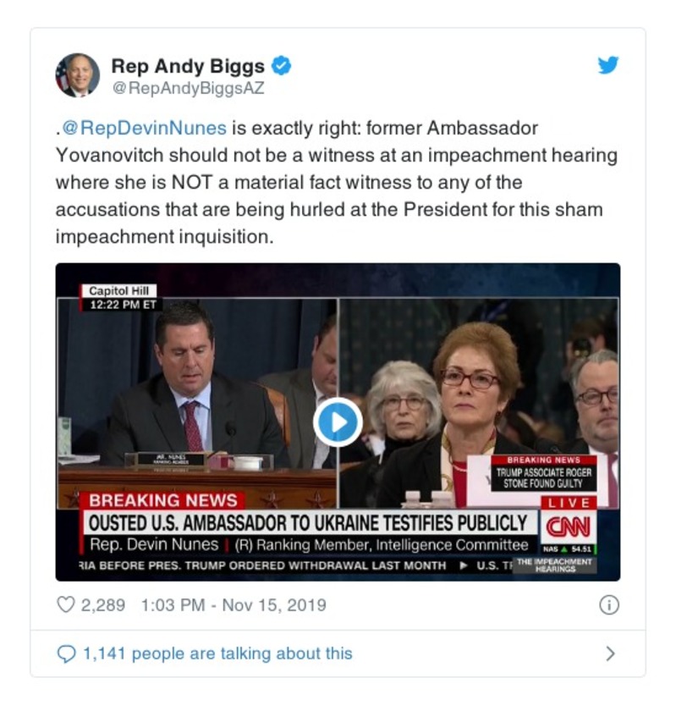Screen dimensions: 676x711
Task: Click the Roger Stone breaking news inset
Action: tap(543, 474)
